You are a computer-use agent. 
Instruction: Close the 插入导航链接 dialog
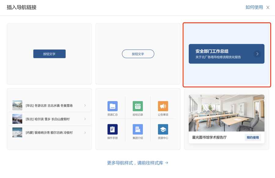[x=268, y=7]
